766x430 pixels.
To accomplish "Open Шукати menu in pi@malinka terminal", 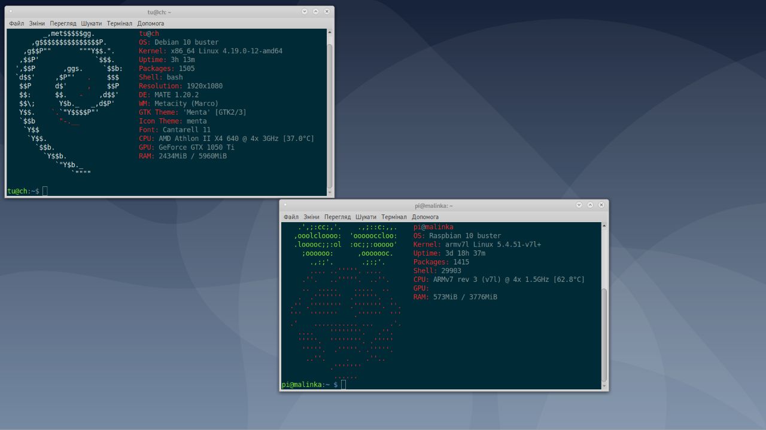I will (x=366, y=217).
